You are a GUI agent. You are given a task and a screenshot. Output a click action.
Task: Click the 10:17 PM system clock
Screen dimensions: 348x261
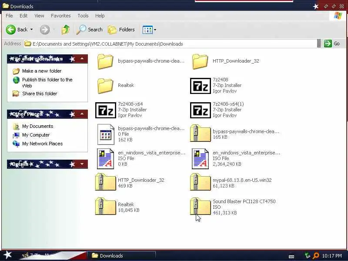(332, 256)
